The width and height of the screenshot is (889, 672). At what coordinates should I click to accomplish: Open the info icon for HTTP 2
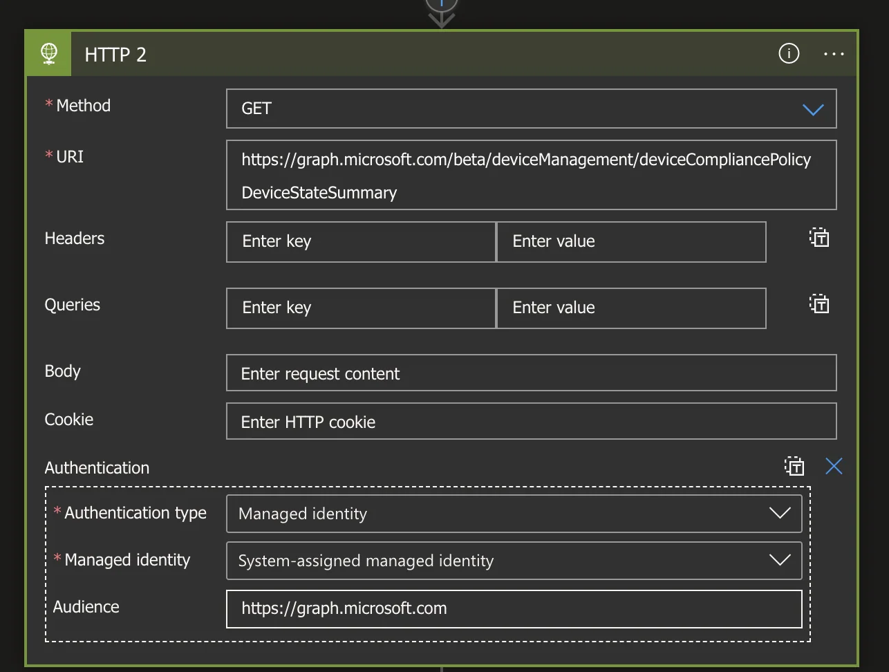click(789, 53)
